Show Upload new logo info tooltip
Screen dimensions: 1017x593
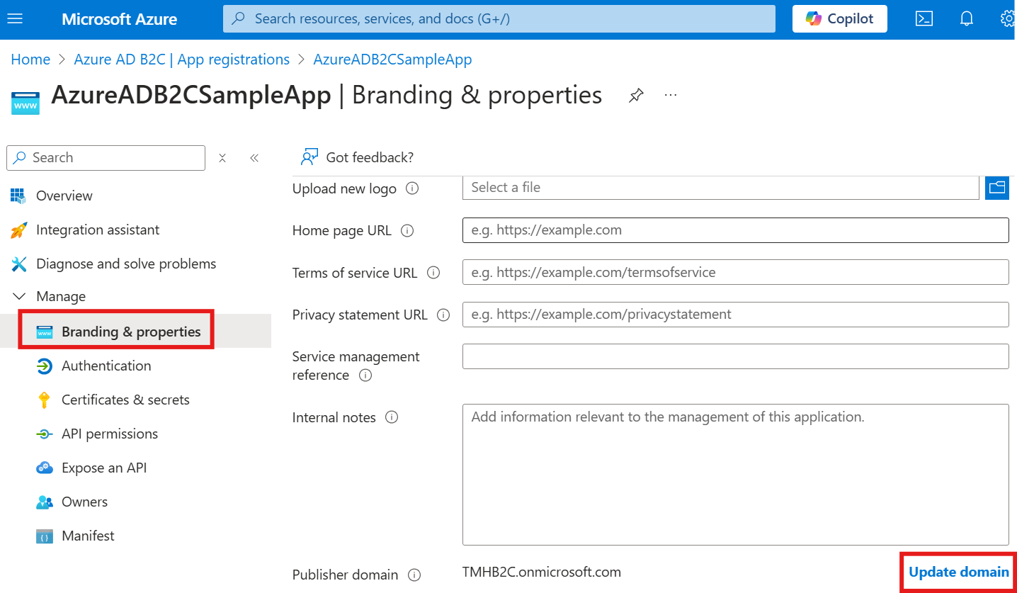pos(411,189)
